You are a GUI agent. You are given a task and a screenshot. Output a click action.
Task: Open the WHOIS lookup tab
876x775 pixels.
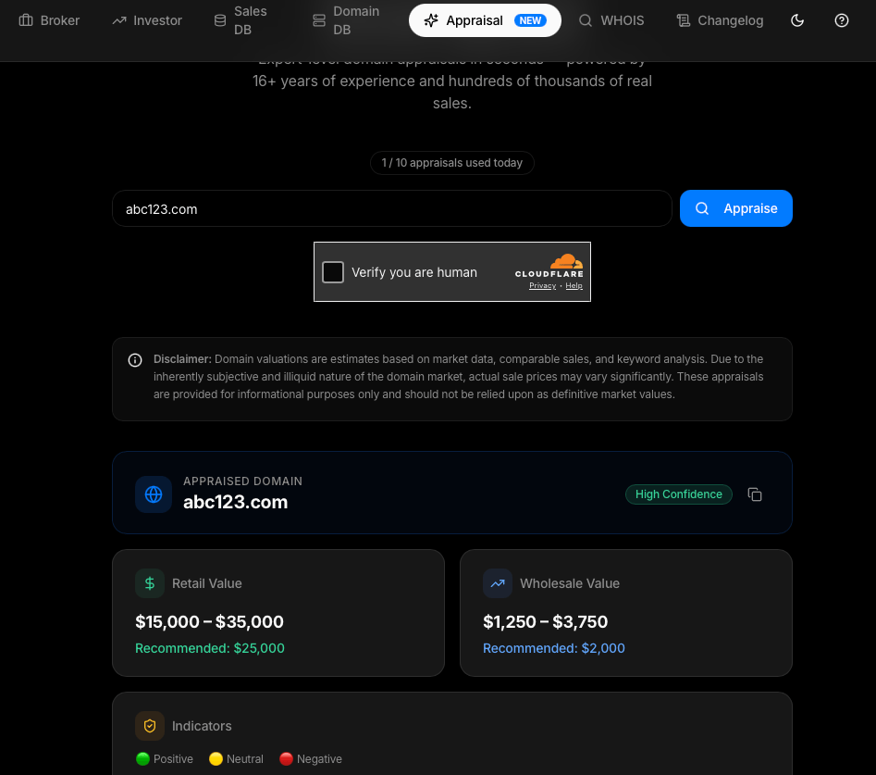pos(611,20)
